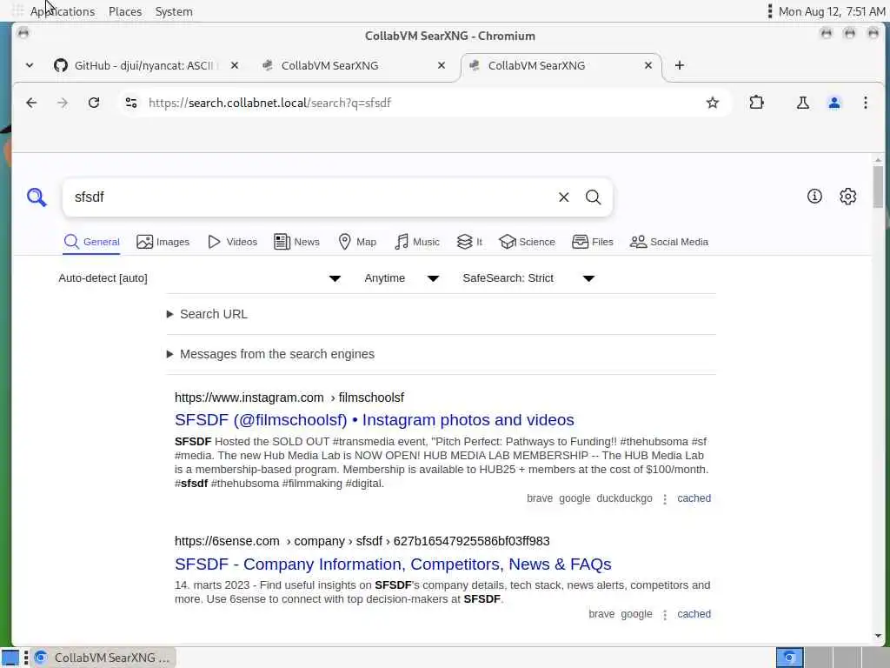Select the It search category
The height and width of the screenshot is (668, 890).
point(469,242)
